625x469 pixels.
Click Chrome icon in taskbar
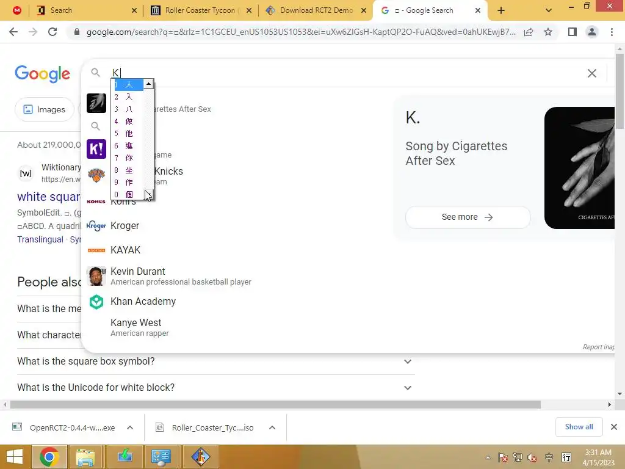click(x=49, y=457)
